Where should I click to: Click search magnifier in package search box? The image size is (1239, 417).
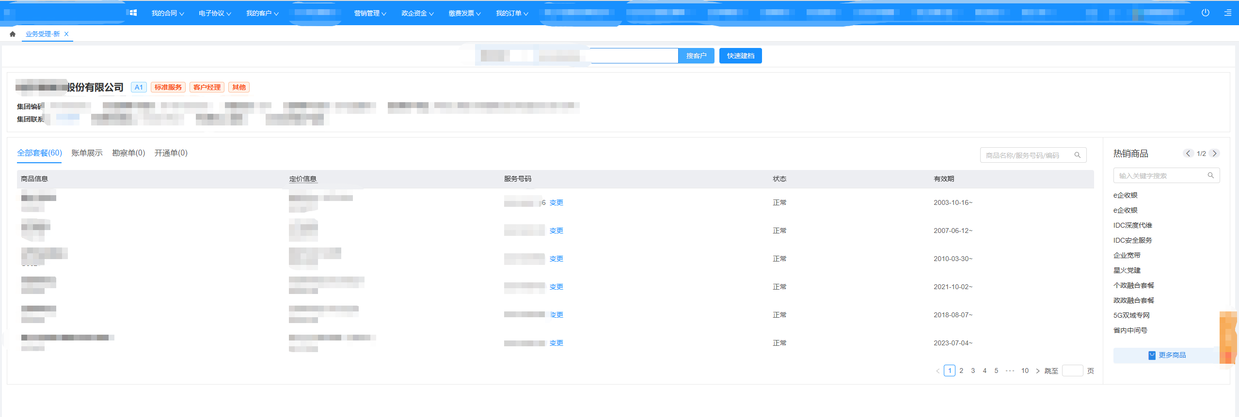(1078, 155)
